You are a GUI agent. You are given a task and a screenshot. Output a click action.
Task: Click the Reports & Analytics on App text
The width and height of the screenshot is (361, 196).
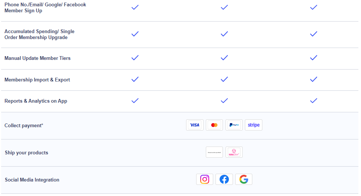tap(36, 101)
